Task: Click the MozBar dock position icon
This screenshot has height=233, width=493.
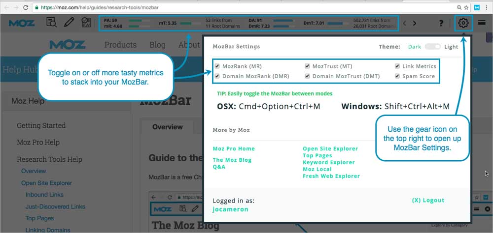Action: [x=482, y=23]
